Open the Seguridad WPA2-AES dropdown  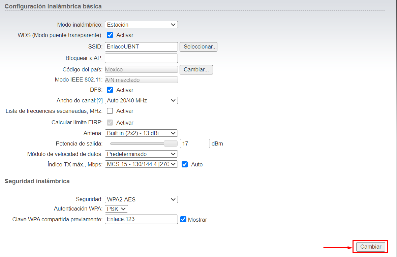point(141,199)
